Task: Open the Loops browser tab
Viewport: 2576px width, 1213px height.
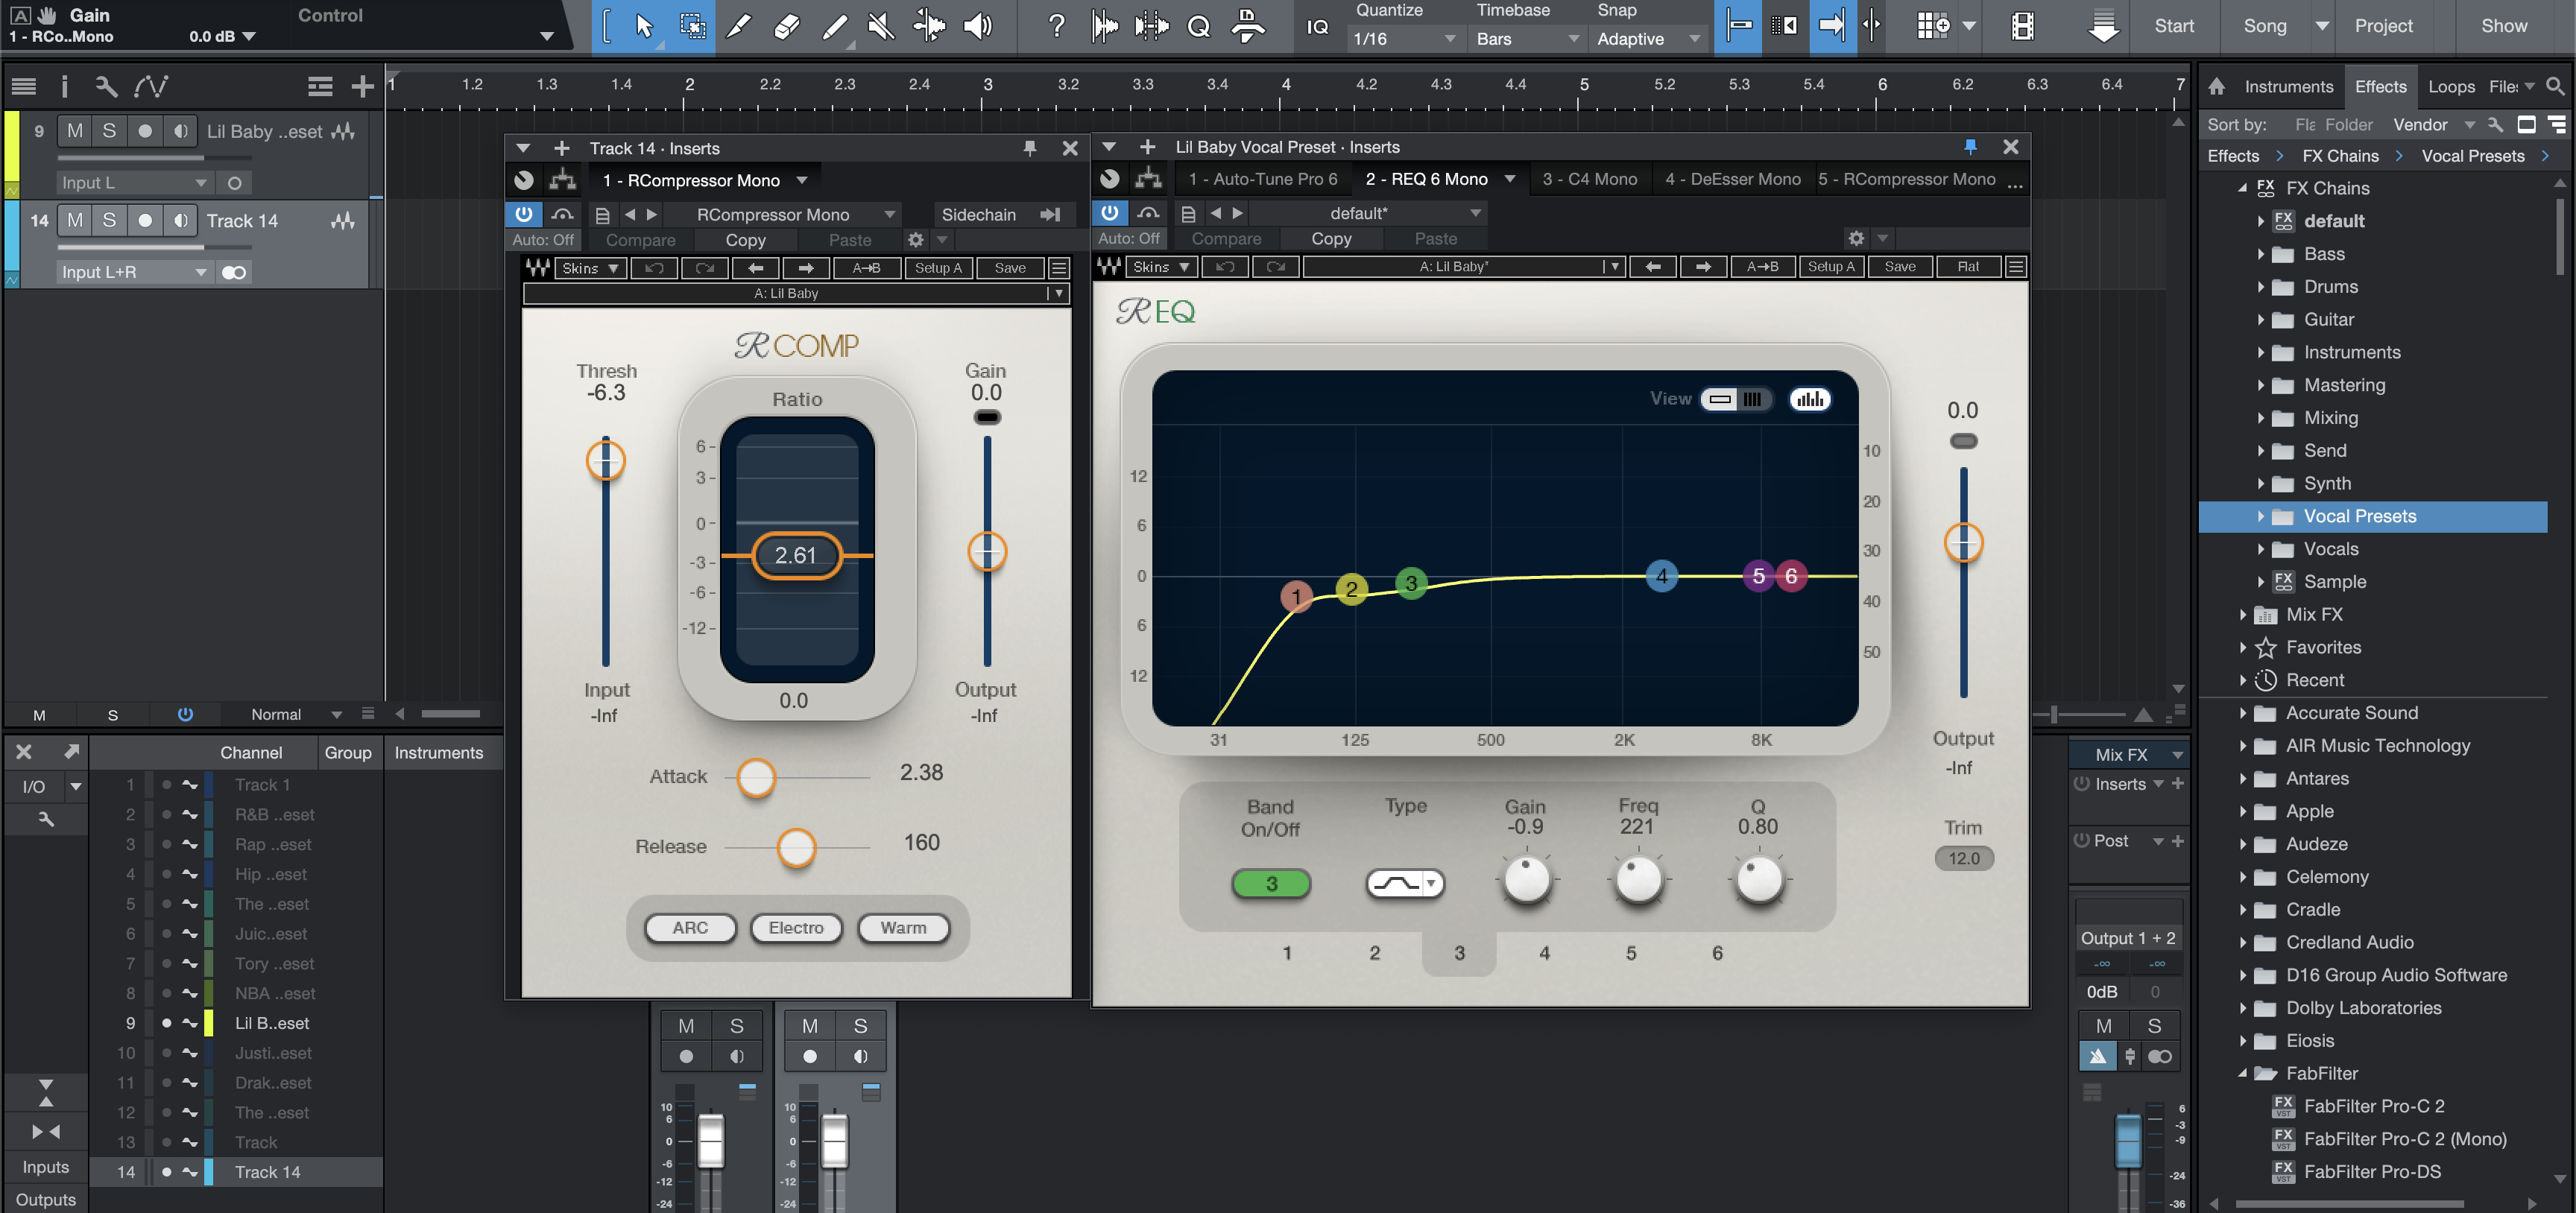Action: tap(2451, 86)
